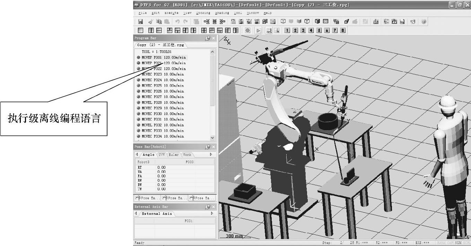Click program list scroll-up arrow
The height and width of the screenshot is (246, 471).
point(212,52)
